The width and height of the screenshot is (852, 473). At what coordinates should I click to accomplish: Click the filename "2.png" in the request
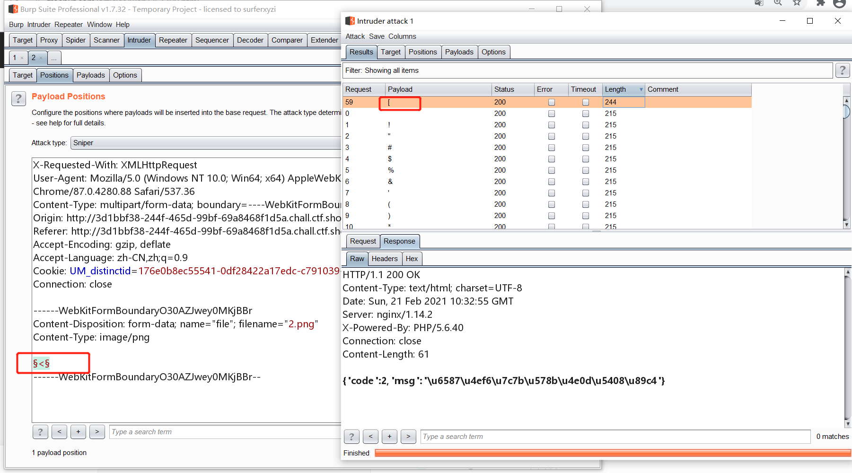[301, 324]
